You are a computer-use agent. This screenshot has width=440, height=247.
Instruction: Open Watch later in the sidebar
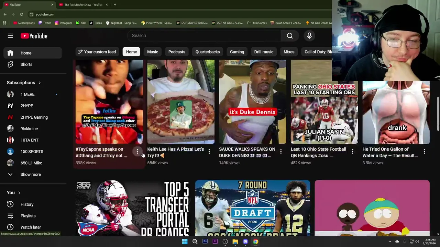[33, 227]
